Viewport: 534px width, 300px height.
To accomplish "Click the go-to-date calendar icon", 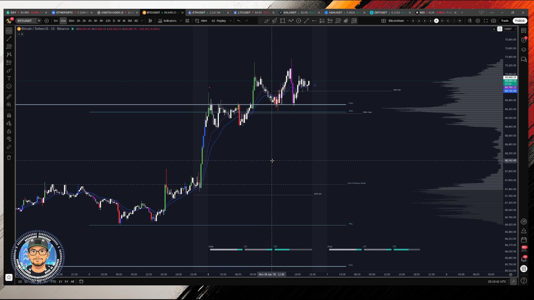I will pyautogui.click(x=81, y=282).
